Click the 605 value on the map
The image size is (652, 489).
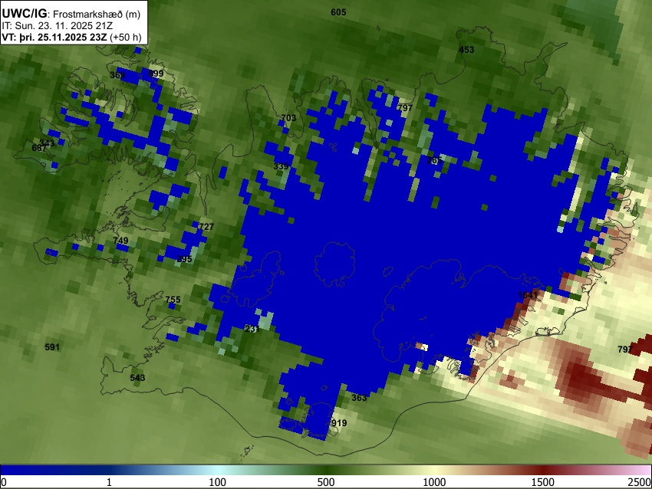tap(338, 12)
